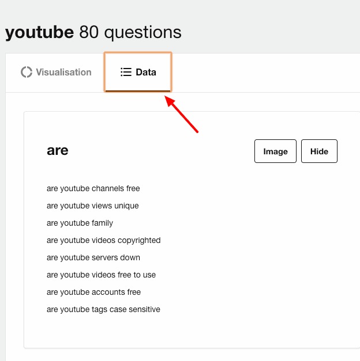The image size is (360, 361).
Task: Select the Data tab label
Action: [146, 73]
